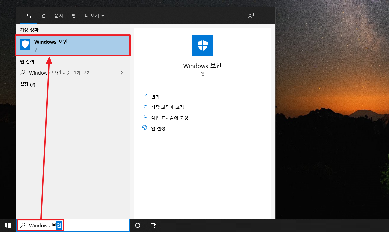Open Cortana from the taskbar circle icon
The width and height of the screenshot is (389, 232).
(x=137, y=225)
